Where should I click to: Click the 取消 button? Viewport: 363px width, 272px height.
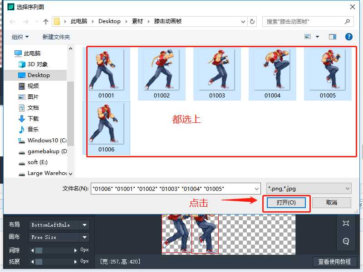click(332, 203)
